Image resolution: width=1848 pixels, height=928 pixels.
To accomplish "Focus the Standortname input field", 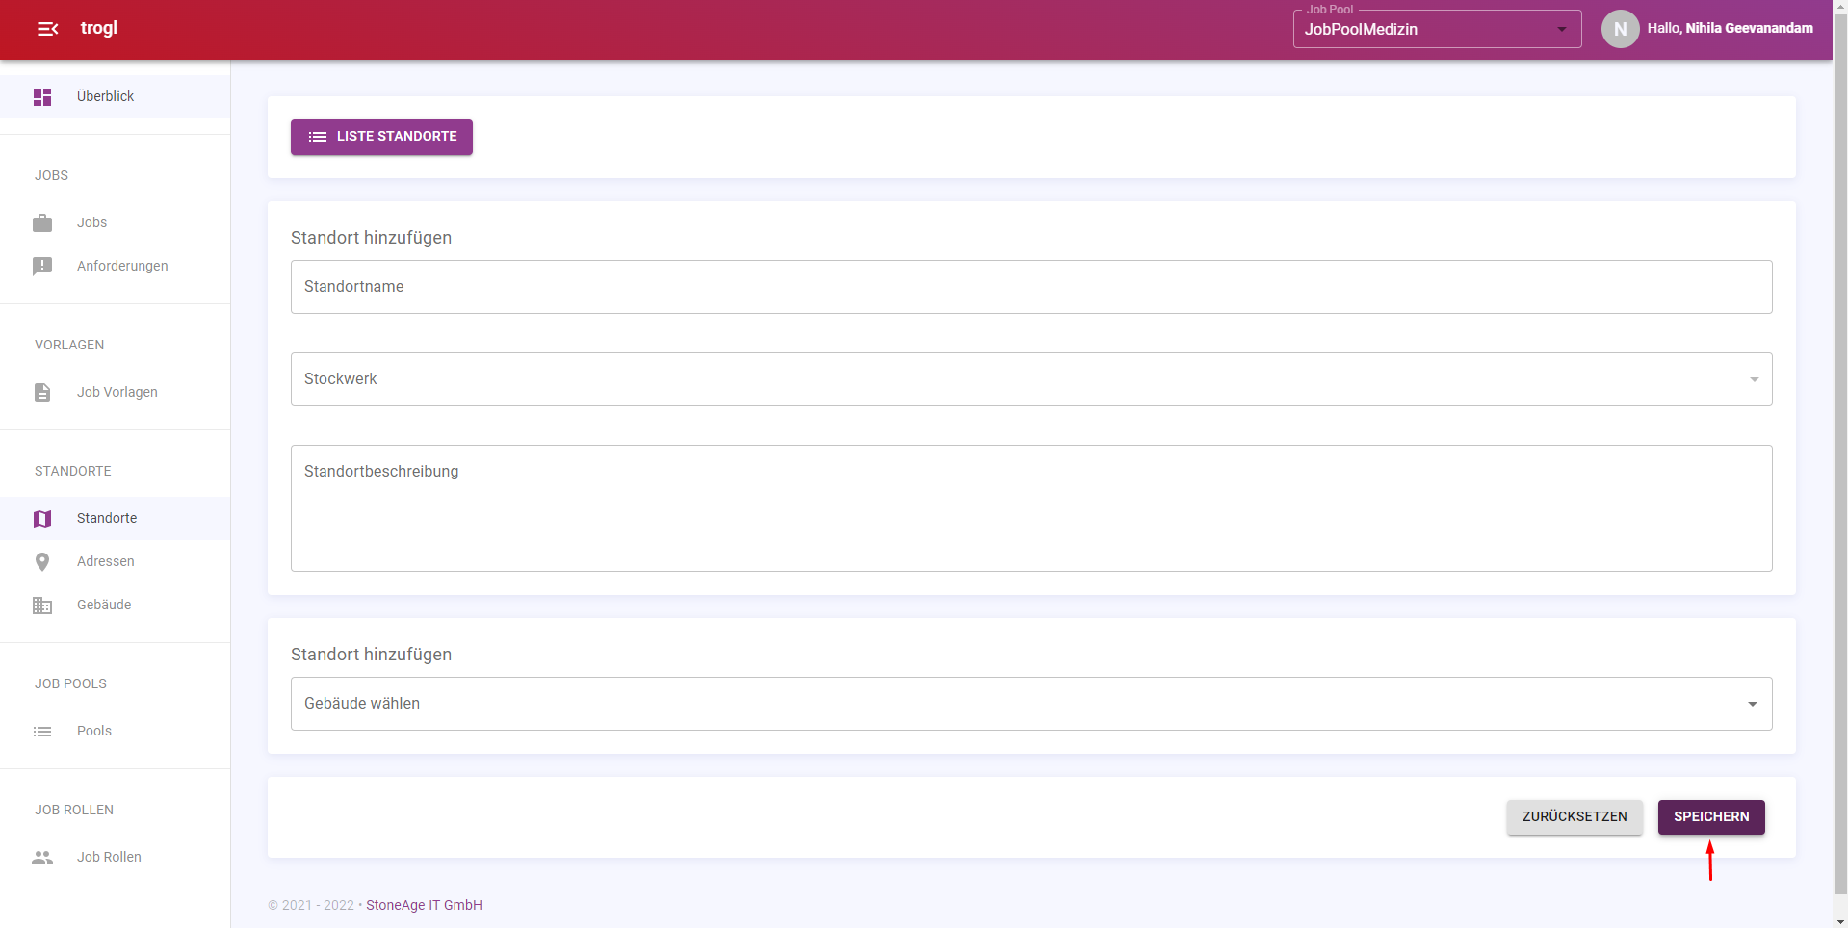I will (x=1031, y=287).
